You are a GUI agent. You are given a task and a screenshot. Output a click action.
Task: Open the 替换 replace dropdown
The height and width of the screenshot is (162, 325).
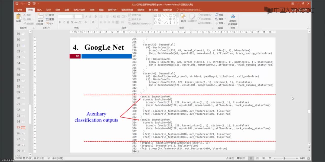220,19
